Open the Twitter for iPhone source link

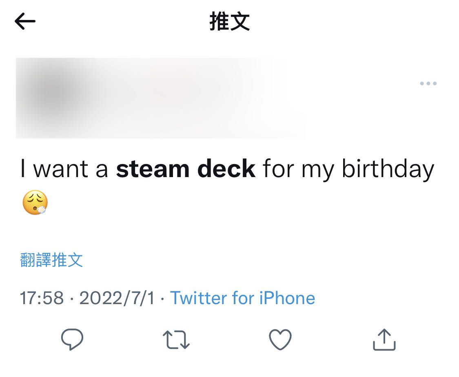coord(242,298)
